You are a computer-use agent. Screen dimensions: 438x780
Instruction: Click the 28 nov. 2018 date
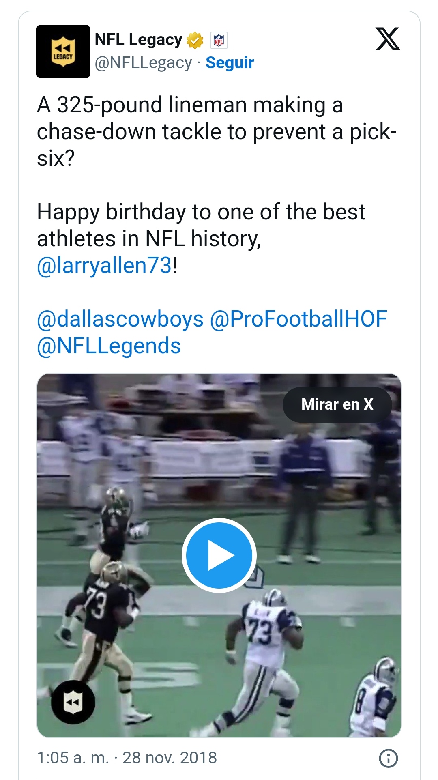[x=170, y=758]
